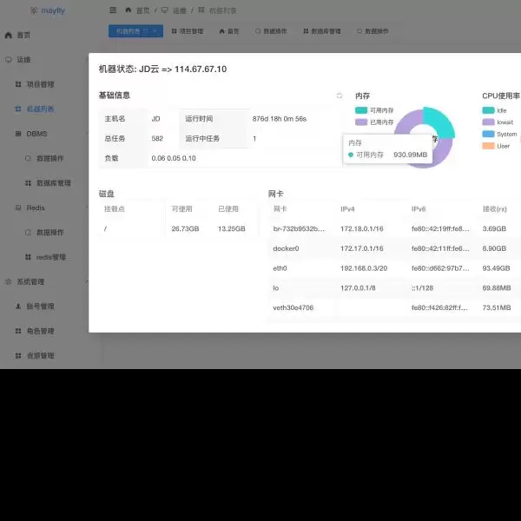Click received value 93.49GB
The image size is (521, 521).
pos(496,268)
